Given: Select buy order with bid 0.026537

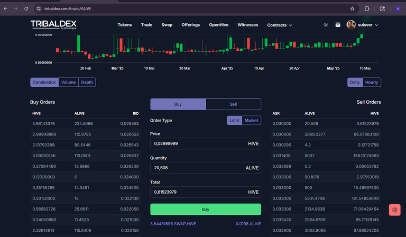Looking at the screenshot, I should pos(86,156).
